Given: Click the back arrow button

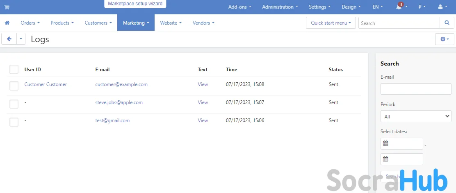Looking at the screenshot, I should click(x=9, y=39).
